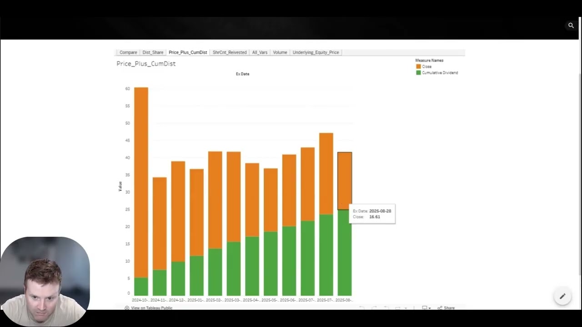The width and height of the screenshot is (582, 327).
Task: Open the ShrCnt_Reivested tab
Action: (230, 52)
